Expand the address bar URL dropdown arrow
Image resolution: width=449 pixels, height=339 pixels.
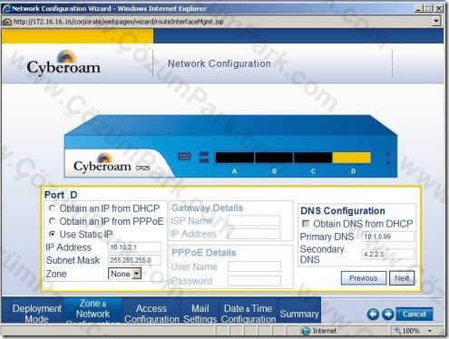pos(436,21)
